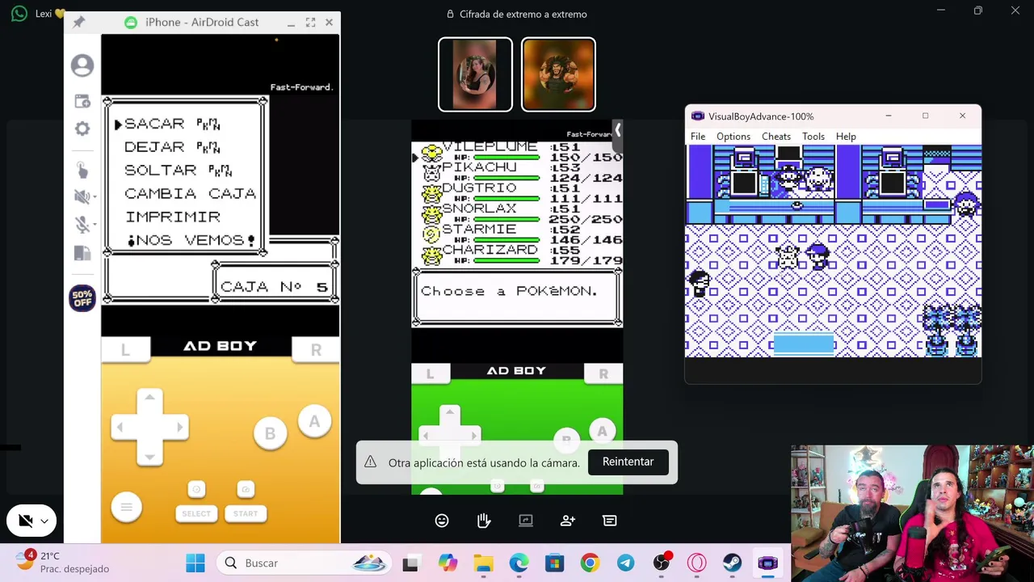Click the VisualBoyAdvance taskbar icon
This screenshot has width=1034, height=582.
click(767, 563)
